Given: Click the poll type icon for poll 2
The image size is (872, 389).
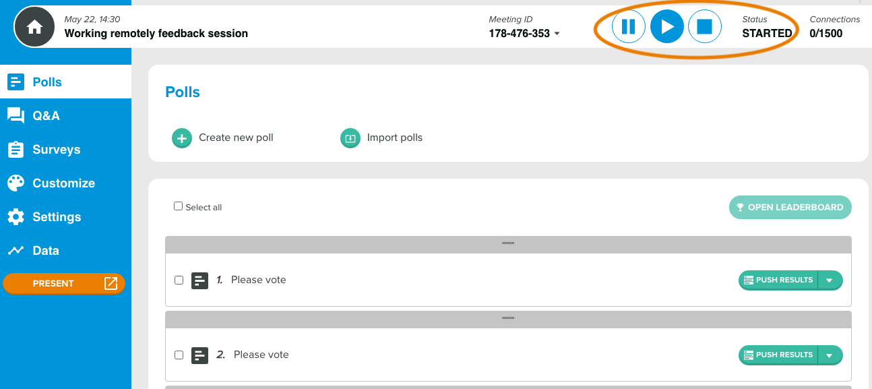Looking at the screenshot, I should 200,355.
